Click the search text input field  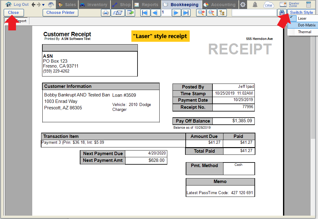pos(254,13)
